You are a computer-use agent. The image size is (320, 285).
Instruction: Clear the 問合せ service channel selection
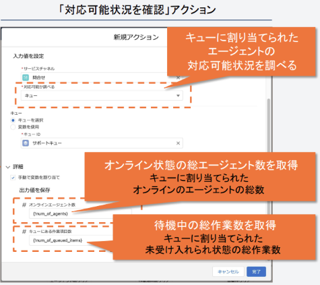(x=178, y=78)
